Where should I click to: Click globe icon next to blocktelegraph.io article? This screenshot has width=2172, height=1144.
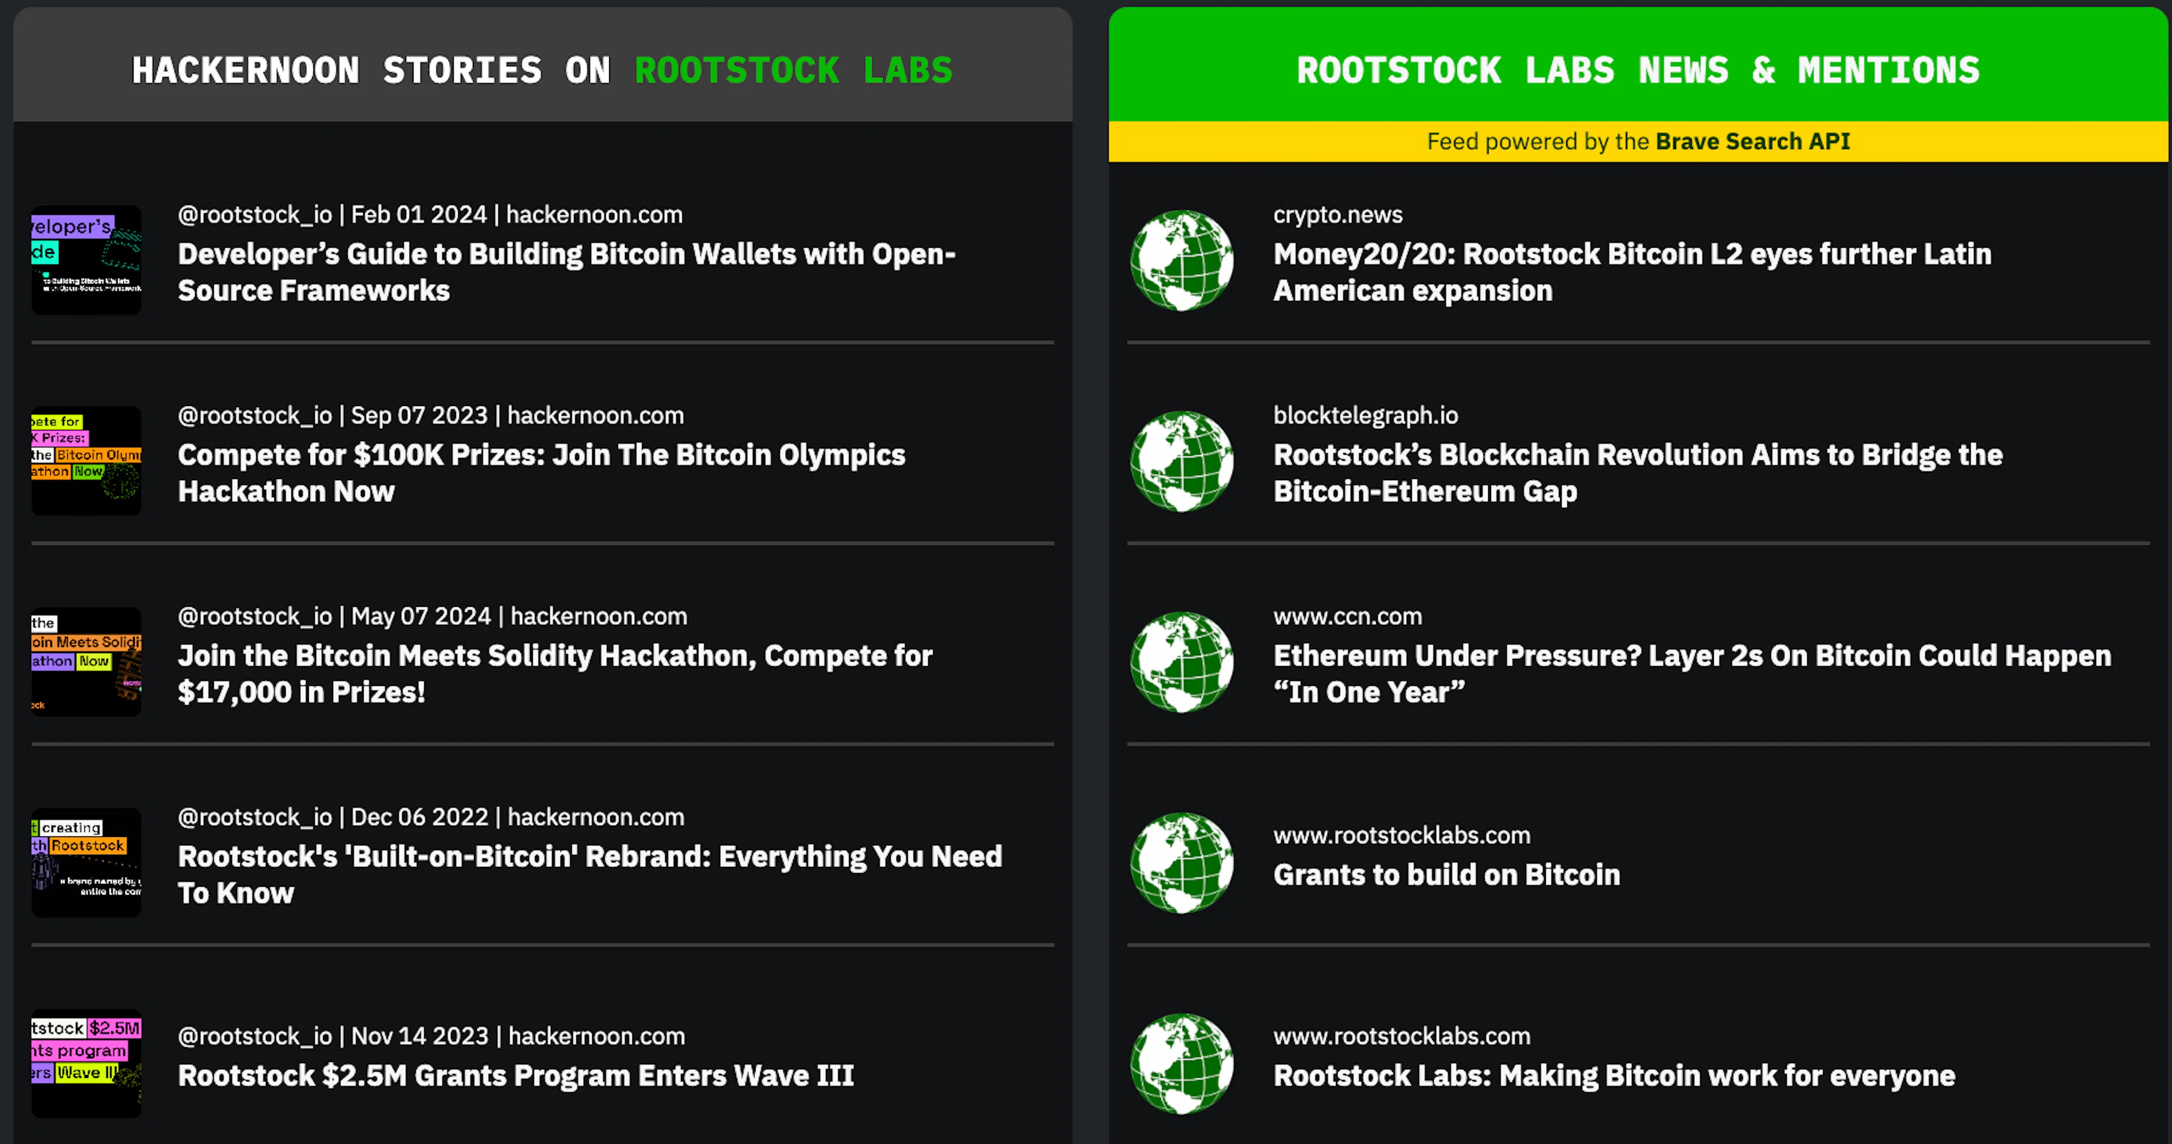[1181, 461]
